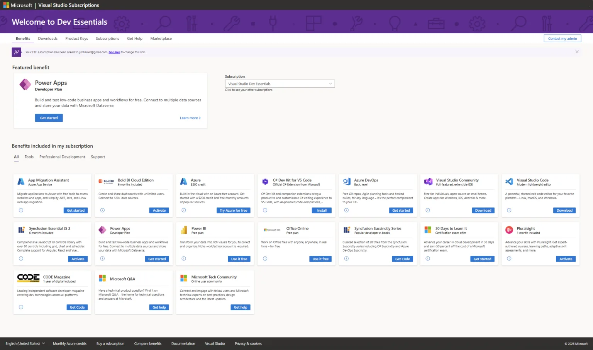
Task: Click the Power BI card icon
Action: [184, 230]
